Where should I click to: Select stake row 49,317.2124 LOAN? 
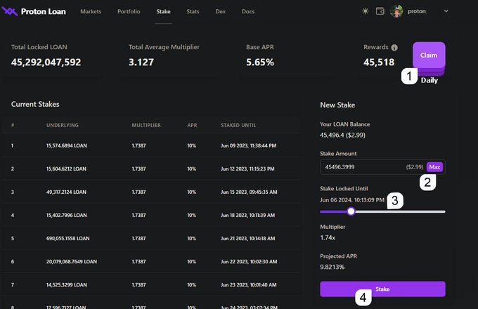pyautogui.click(x=151, y=192)
